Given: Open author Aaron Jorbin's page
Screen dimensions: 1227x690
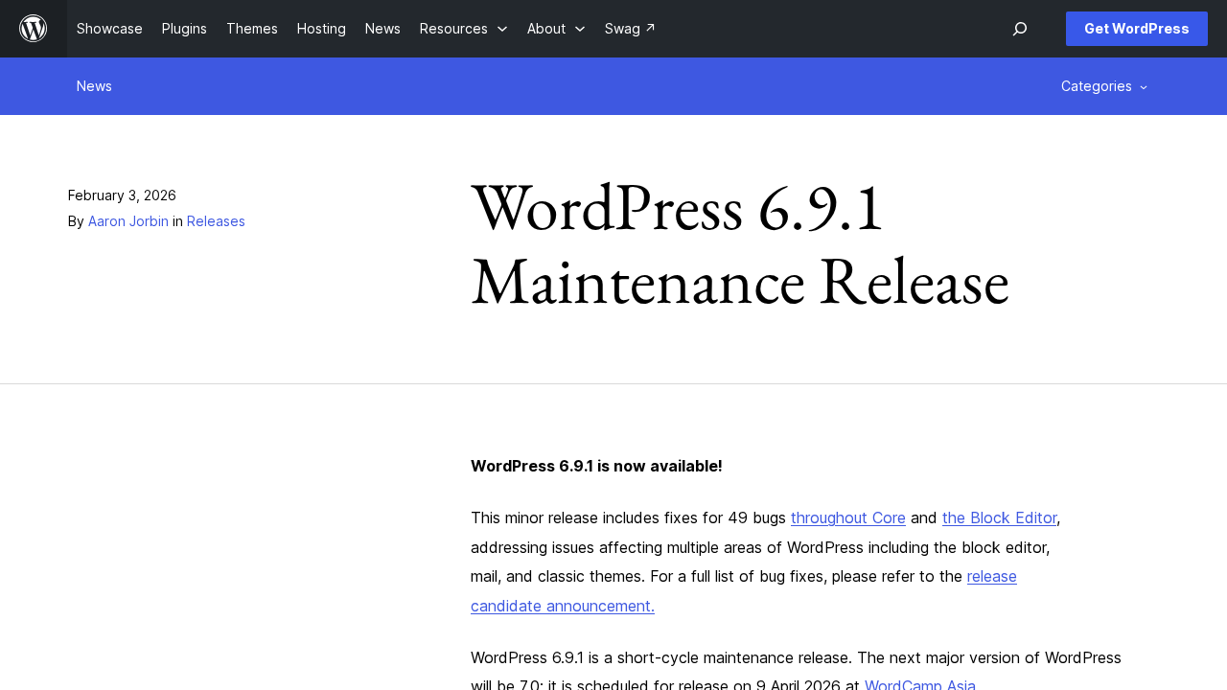Looking at the screenshot, I should point(128,221).
